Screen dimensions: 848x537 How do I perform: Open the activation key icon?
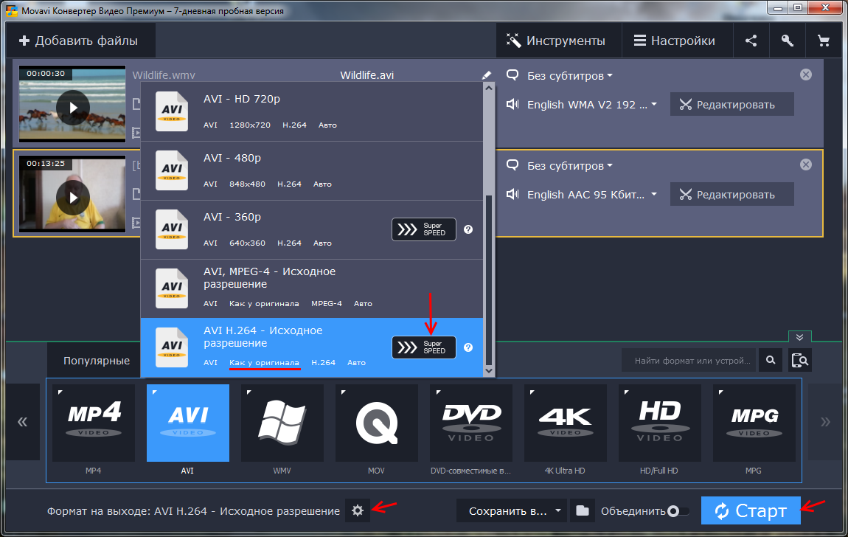(x=787, y=41)
